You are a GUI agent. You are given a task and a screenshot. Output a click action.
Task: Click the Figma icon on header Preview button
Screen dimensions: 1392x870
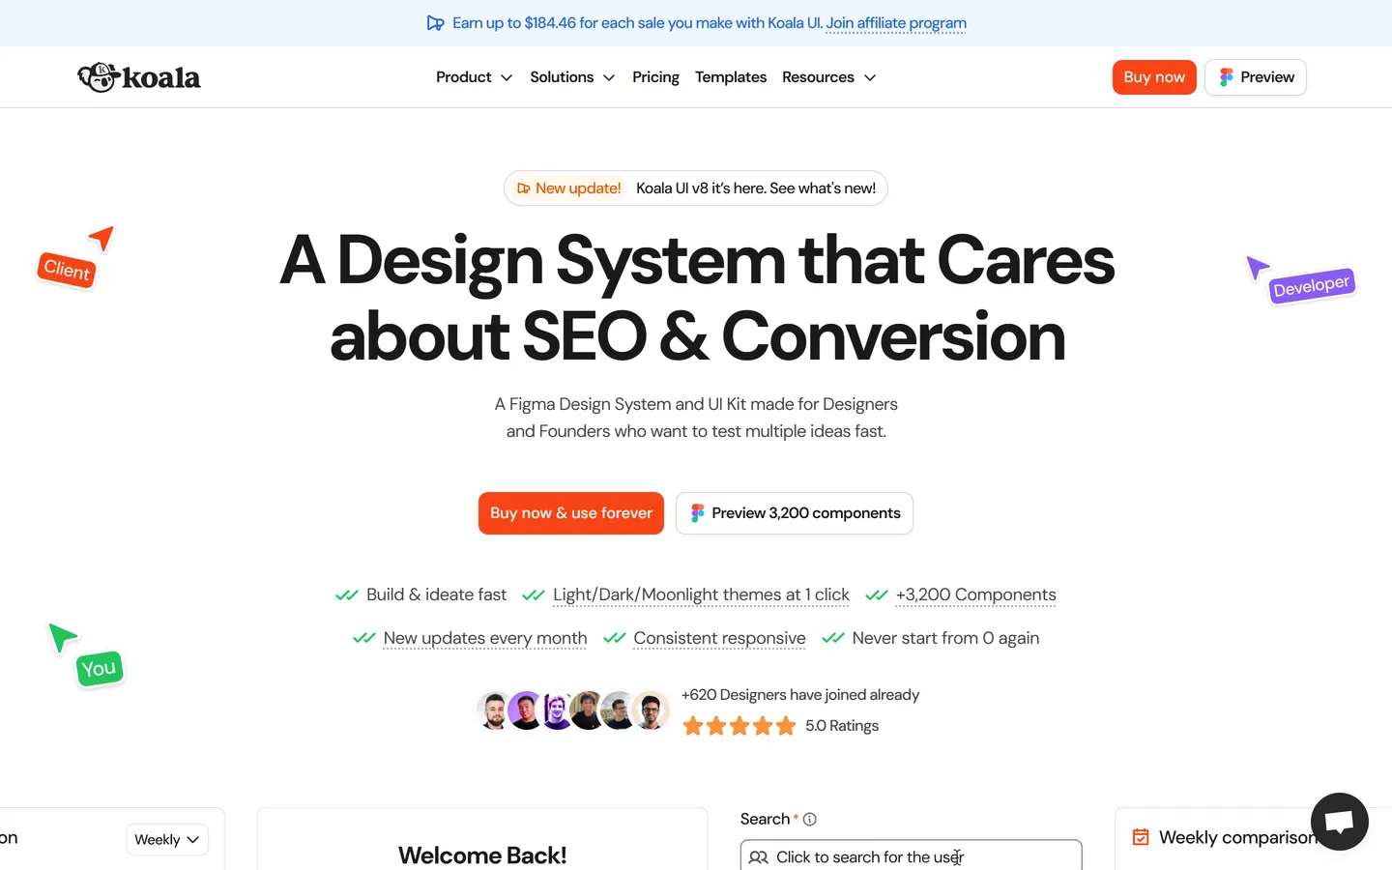click(x=1226, y=77)
